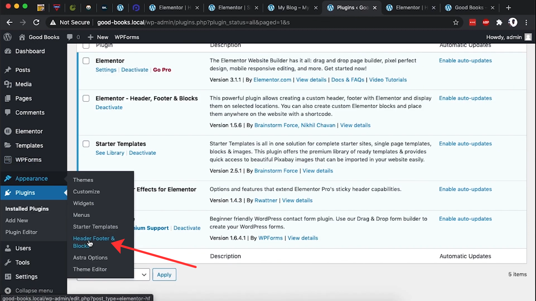Click the browser reload icon

[36, 22]
